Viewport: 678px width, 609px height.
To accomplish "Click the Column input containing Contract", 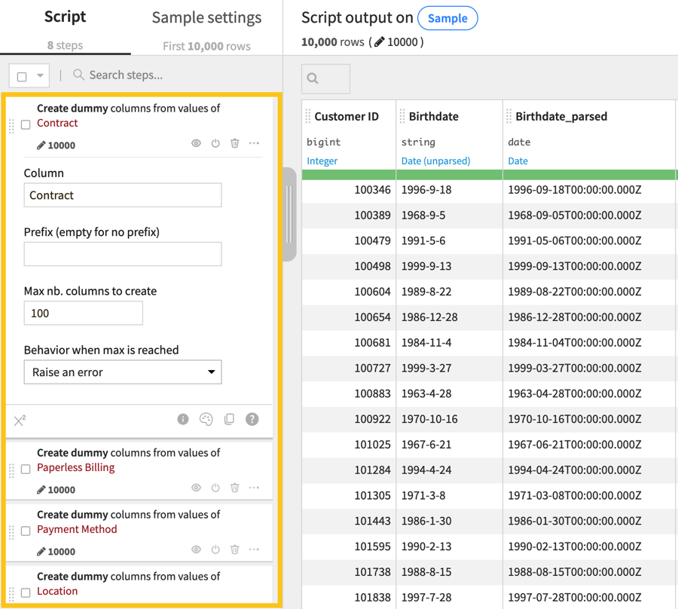I will pos(123,195).
